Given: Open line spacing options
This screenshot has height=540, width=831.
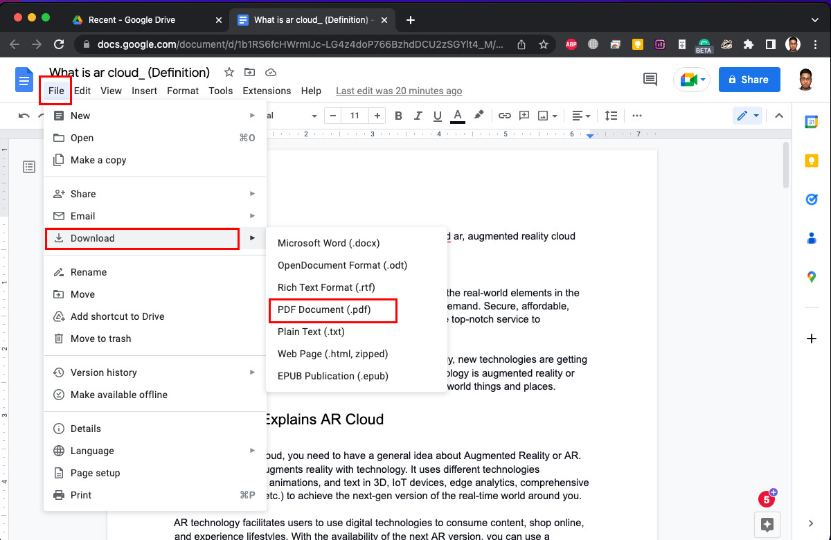Looking at the screenshot, I should tap(611, 116).
